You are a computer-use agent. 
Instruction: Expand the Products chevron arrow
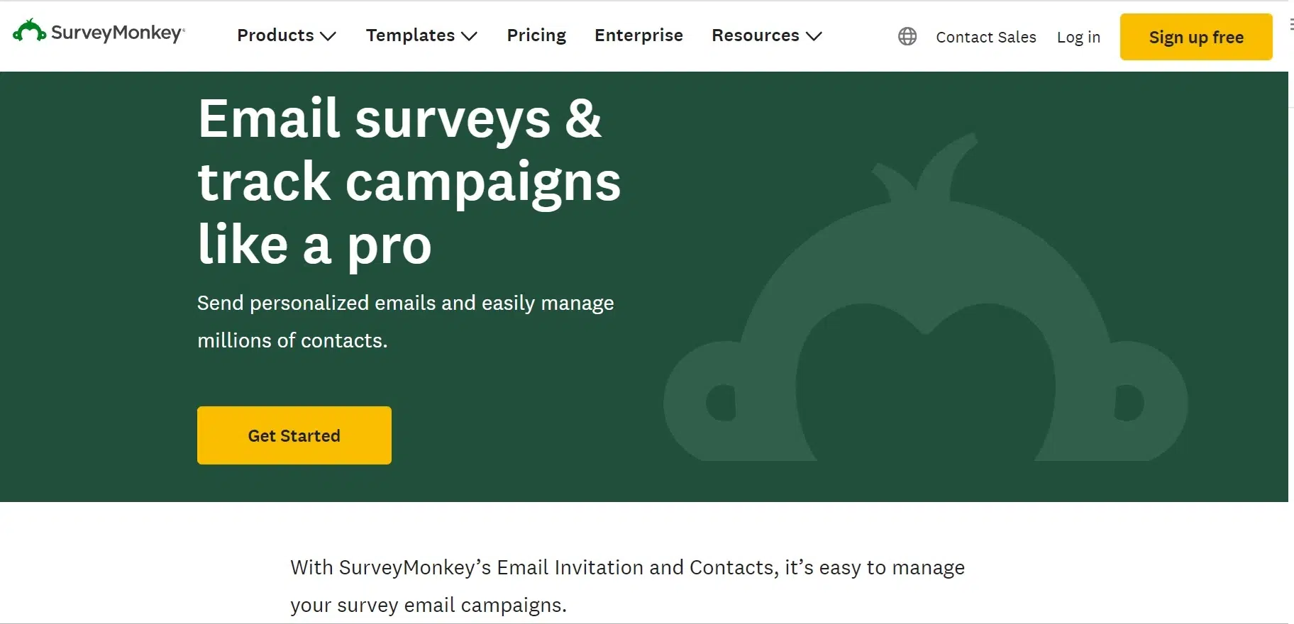click(x=328, y=37)
